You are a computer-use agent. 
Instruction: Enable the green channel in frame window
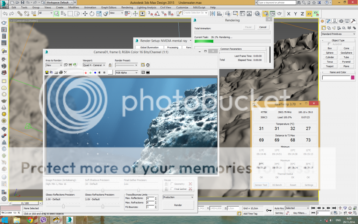(91, 73)
